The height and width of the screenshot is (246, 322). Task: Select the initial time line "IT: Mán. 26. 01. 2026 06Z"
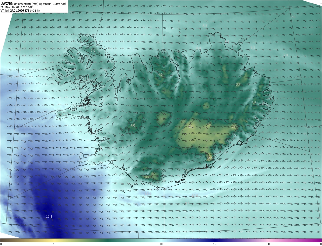tap(17, 7)
